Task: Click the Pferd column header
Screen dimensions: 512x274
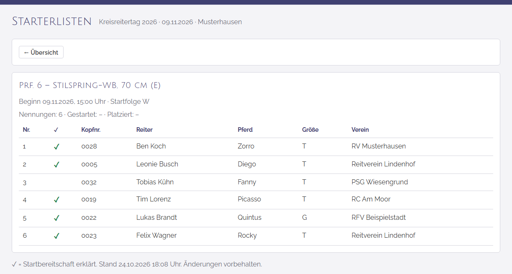Action: pos(245,130)
